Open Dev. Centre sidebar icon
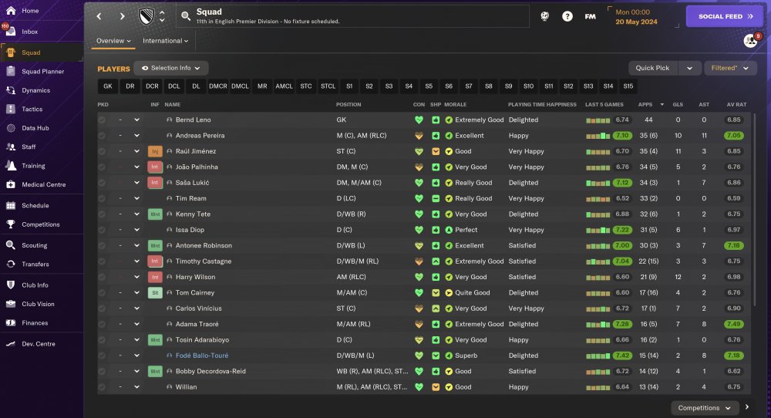Screen dimensions: 771x418 [11, 344]
